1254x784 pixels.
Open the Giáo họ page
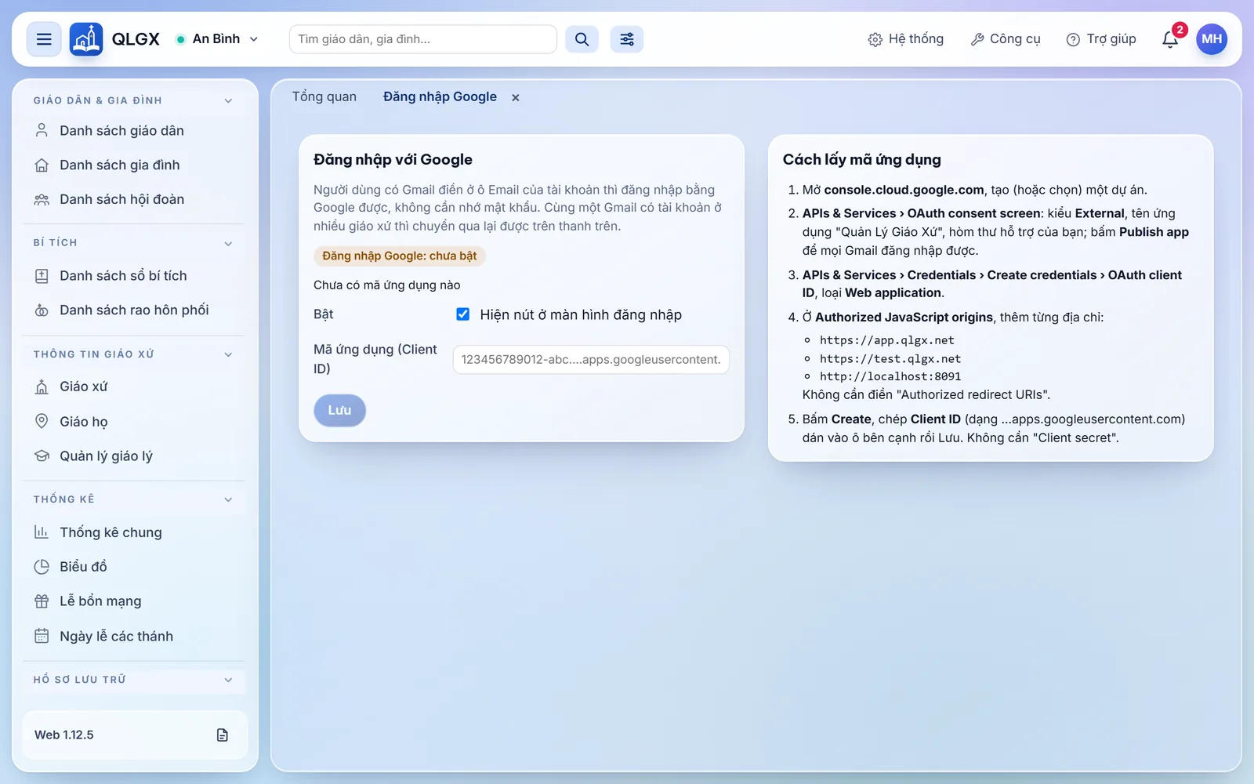[x=135, y=422]
